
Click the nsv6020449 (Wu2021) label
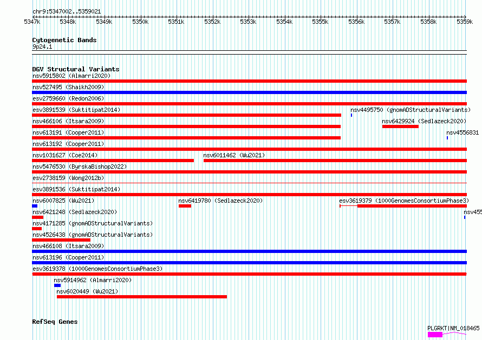pyautogui.click(x=87, y=291)
